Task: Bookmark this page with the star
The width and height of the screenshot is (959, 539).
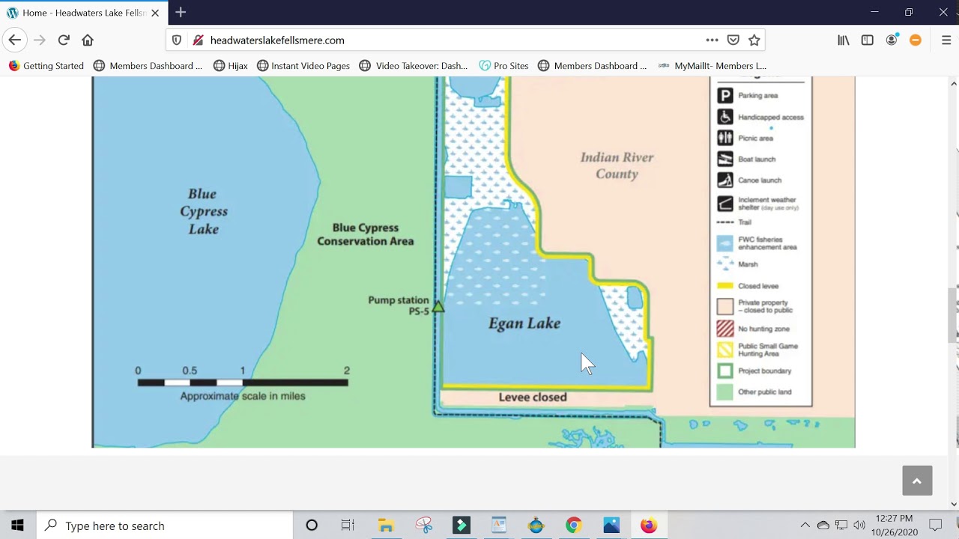Action: 754,40
